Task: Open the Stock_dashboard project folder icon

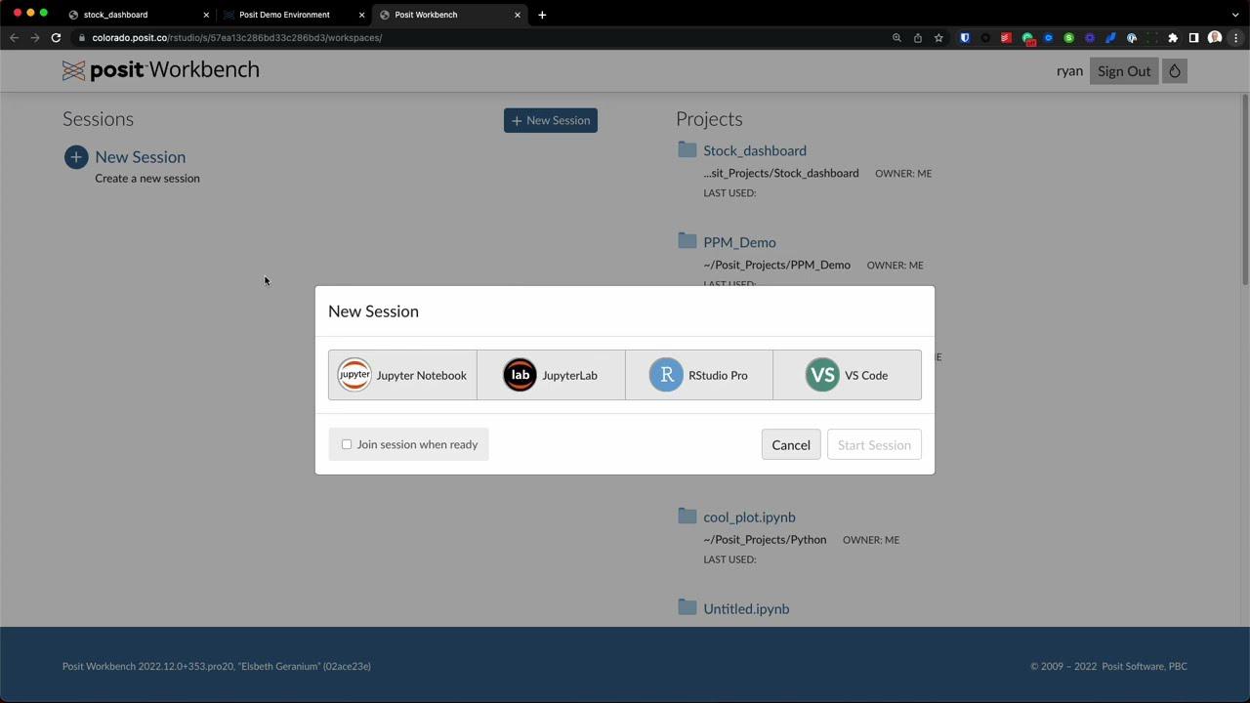Action: coord(687,149)
